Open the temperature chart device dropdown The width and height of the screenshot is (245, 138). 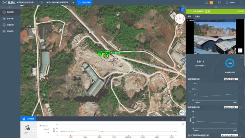pyautogui.click(x=231, y=79)
